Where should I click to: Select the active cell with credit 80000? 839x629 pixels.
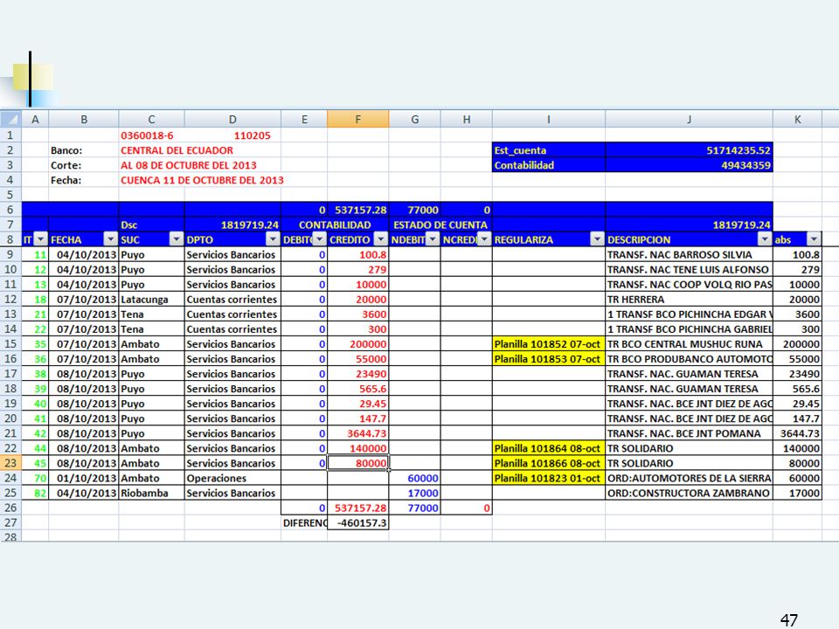[358, 463]
